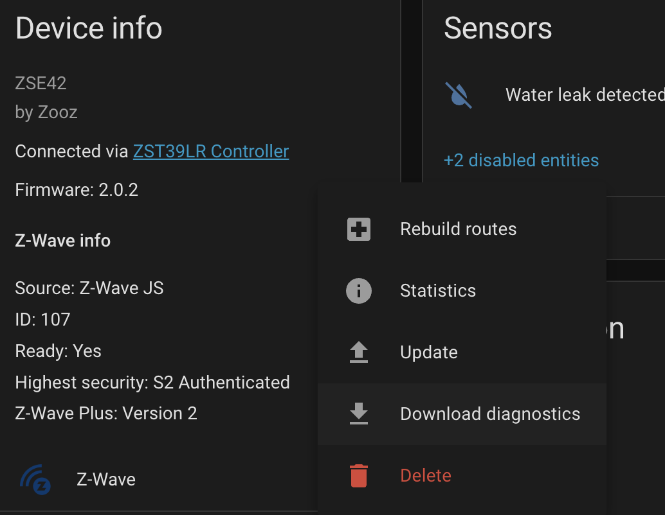Show the +2 disabled entities
Image resolution: width=665 pixels, height=515 pixels.
coord(521,160)
